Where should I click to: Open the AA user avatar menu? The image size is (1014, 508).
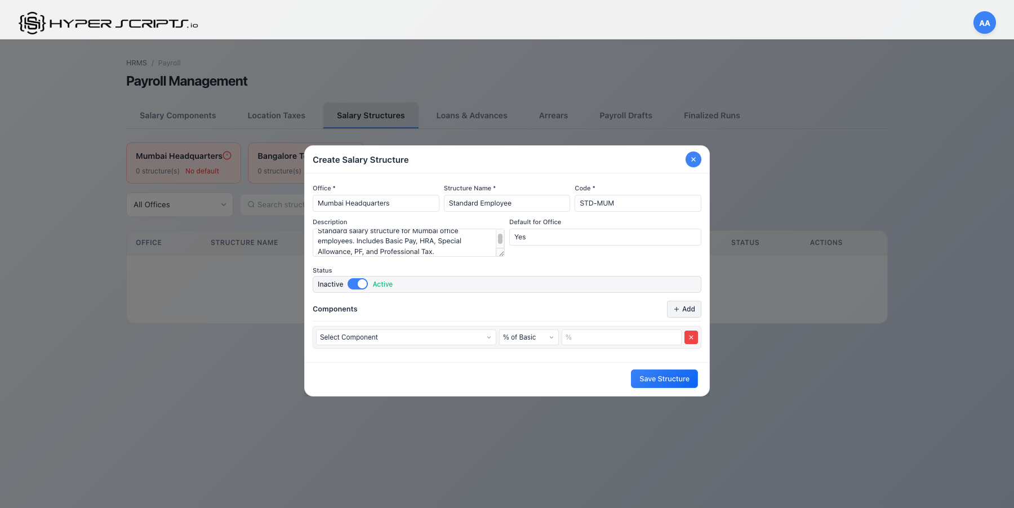click(984, 23)
